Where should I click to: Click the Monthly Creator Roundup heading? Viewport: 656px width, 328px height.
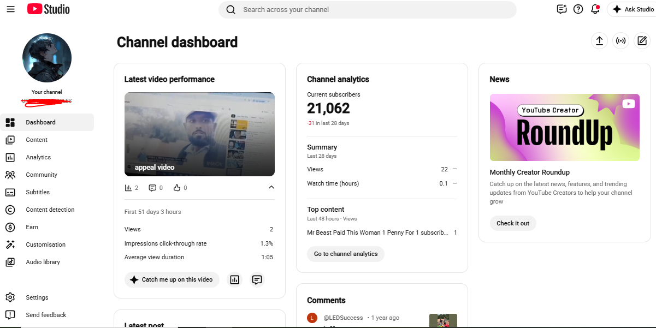tap(530, 172)
